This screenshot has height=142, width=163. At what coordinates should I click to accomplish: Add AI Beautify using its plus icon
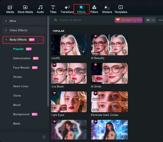pos(124,52)
